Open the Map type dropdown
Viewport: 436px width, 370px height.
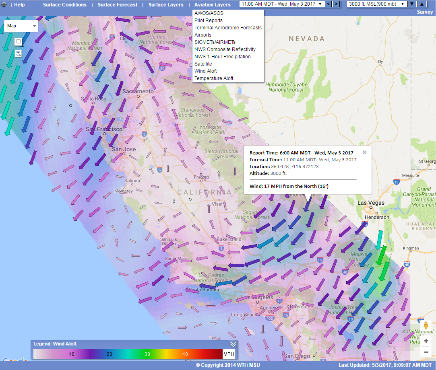pyautogui.click(x=21, y=25)
